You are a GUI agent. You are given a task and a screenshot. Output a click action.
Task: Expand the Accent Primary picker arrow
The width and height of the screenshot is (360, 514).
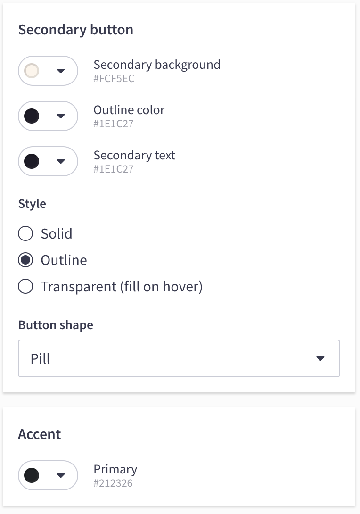pyautogui.click(x=60, y=475)
